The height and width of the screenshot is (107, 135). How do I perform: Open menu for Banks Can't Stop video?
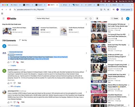pyautogui.click(x=129, y=45)
